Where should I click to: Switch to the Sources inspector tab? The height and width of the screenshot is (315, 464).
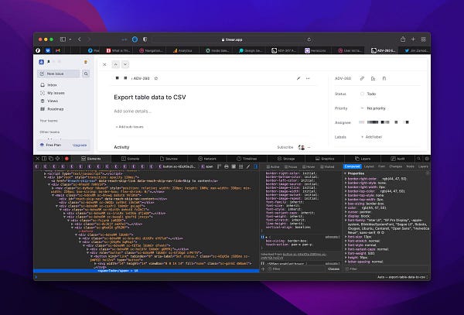(169, 159)
